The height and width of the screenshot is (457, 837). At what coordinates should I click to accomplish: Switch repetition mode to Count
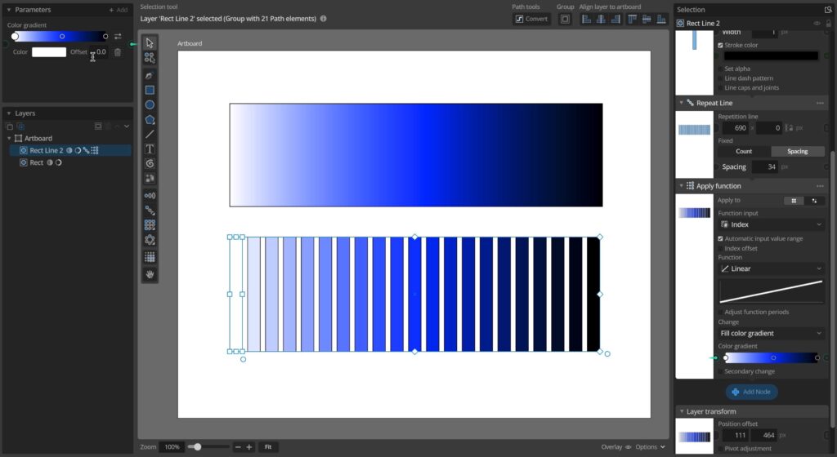[744, 151]
